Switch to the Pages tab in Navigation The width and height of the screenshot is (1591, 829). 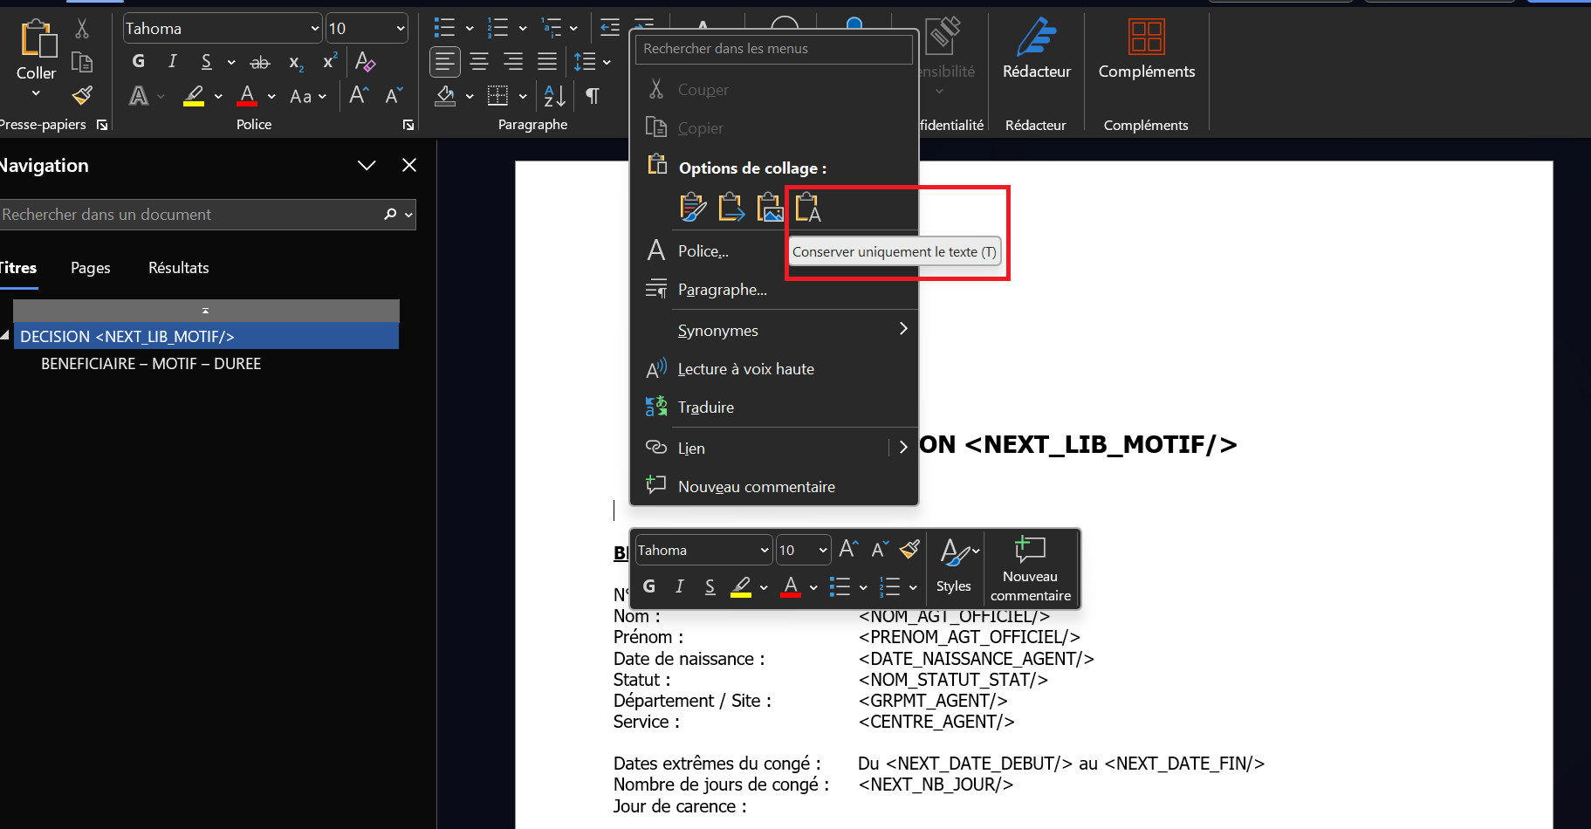coord(91,268)
